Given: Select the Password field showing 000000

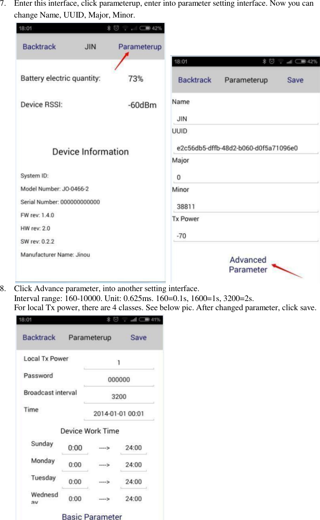Looking at the screenshot, I should [119, 380].
